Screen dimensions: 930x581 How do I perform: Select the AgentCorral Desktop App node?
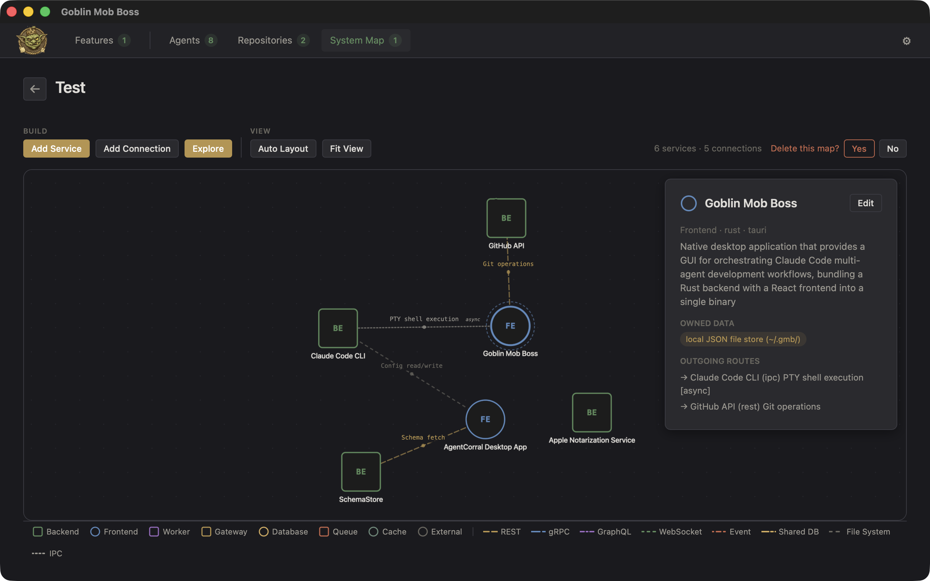(x=485, y=419)
